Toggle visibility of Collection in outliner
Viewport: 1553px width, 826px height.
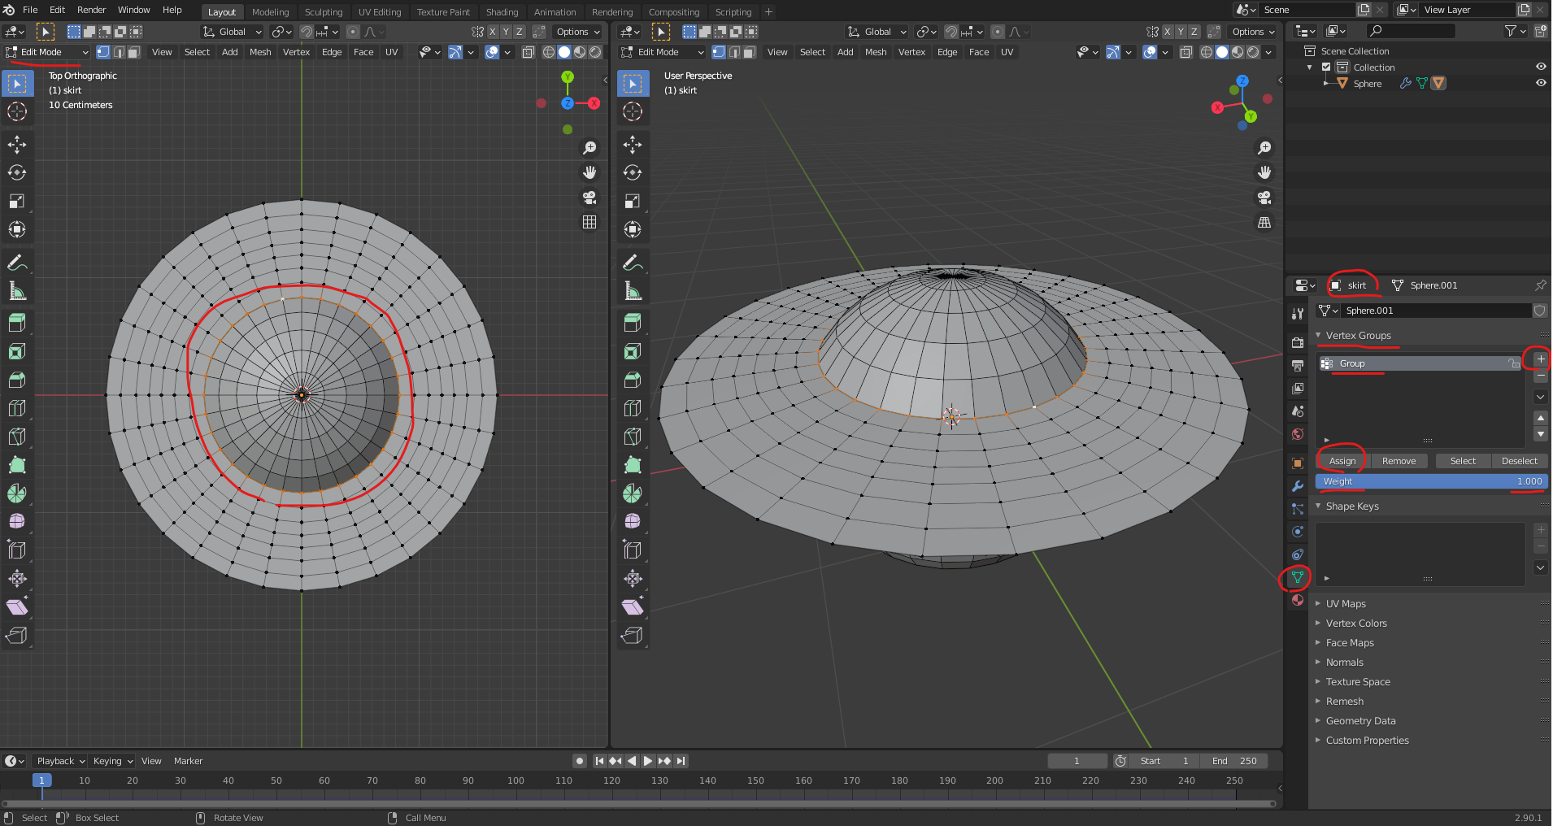click(x=1540, y=67)
